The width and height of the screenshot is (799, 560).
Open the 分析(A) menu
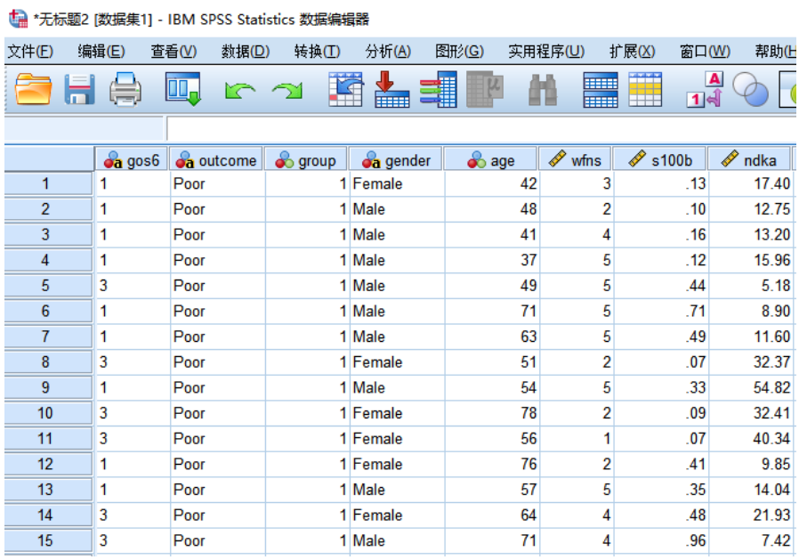[388, 52]
